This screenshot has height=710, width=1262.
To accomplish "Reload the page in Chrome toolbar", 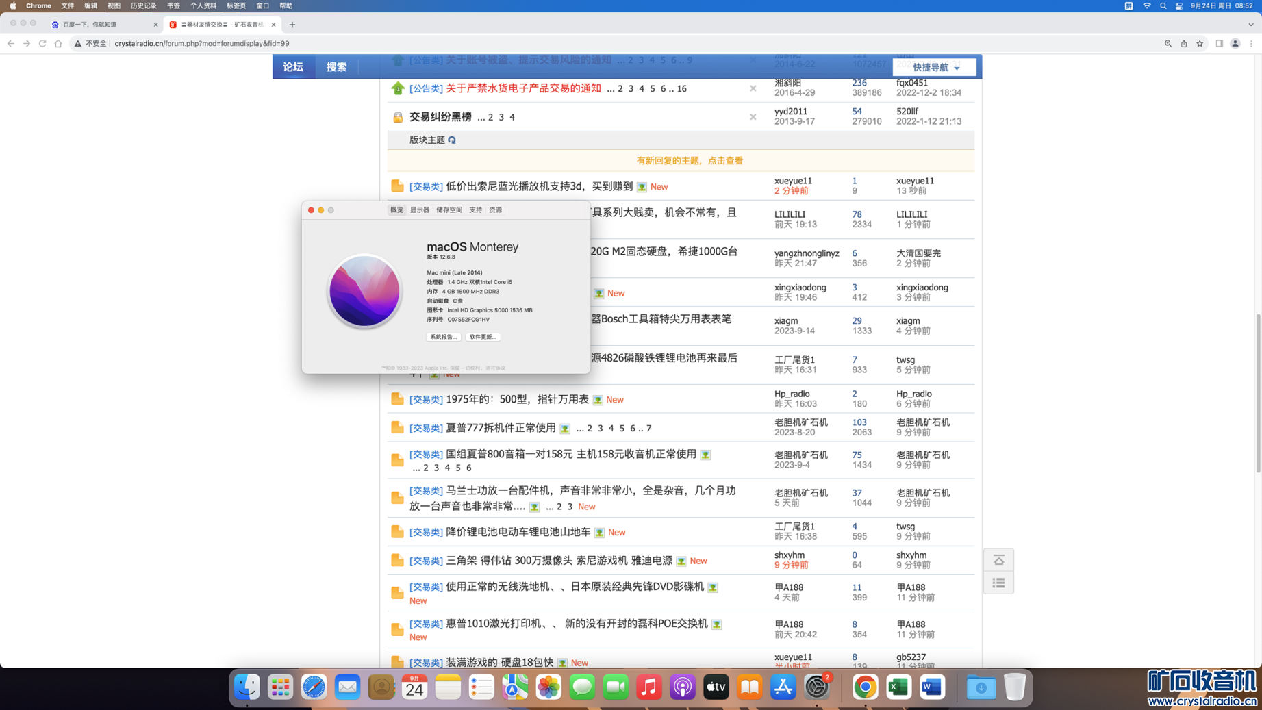I will [x=42, y=43].
